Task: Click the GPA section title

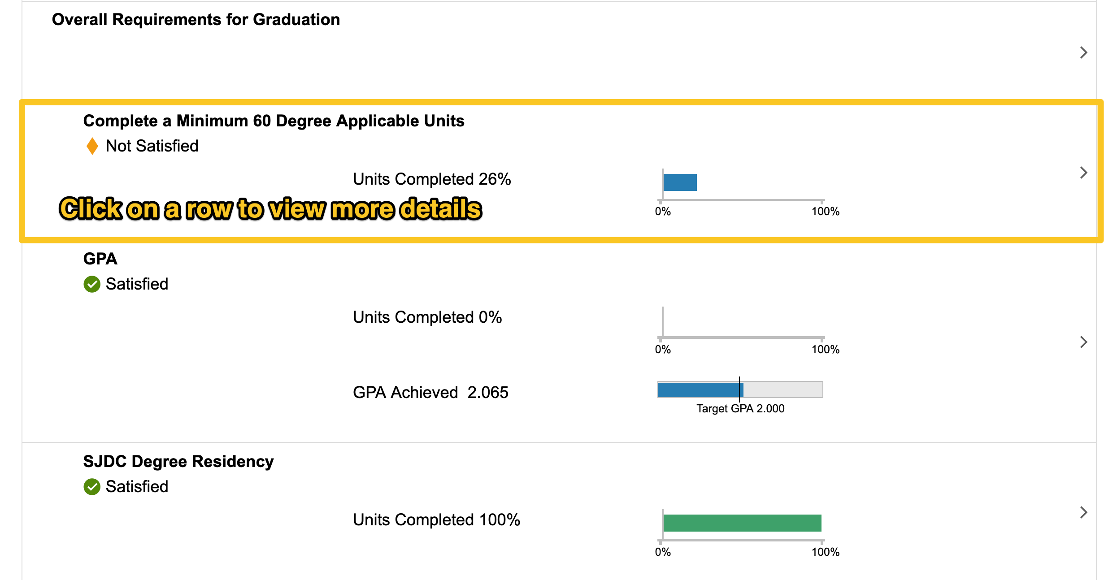Action: pyautogui.click(x=100, y=259)
